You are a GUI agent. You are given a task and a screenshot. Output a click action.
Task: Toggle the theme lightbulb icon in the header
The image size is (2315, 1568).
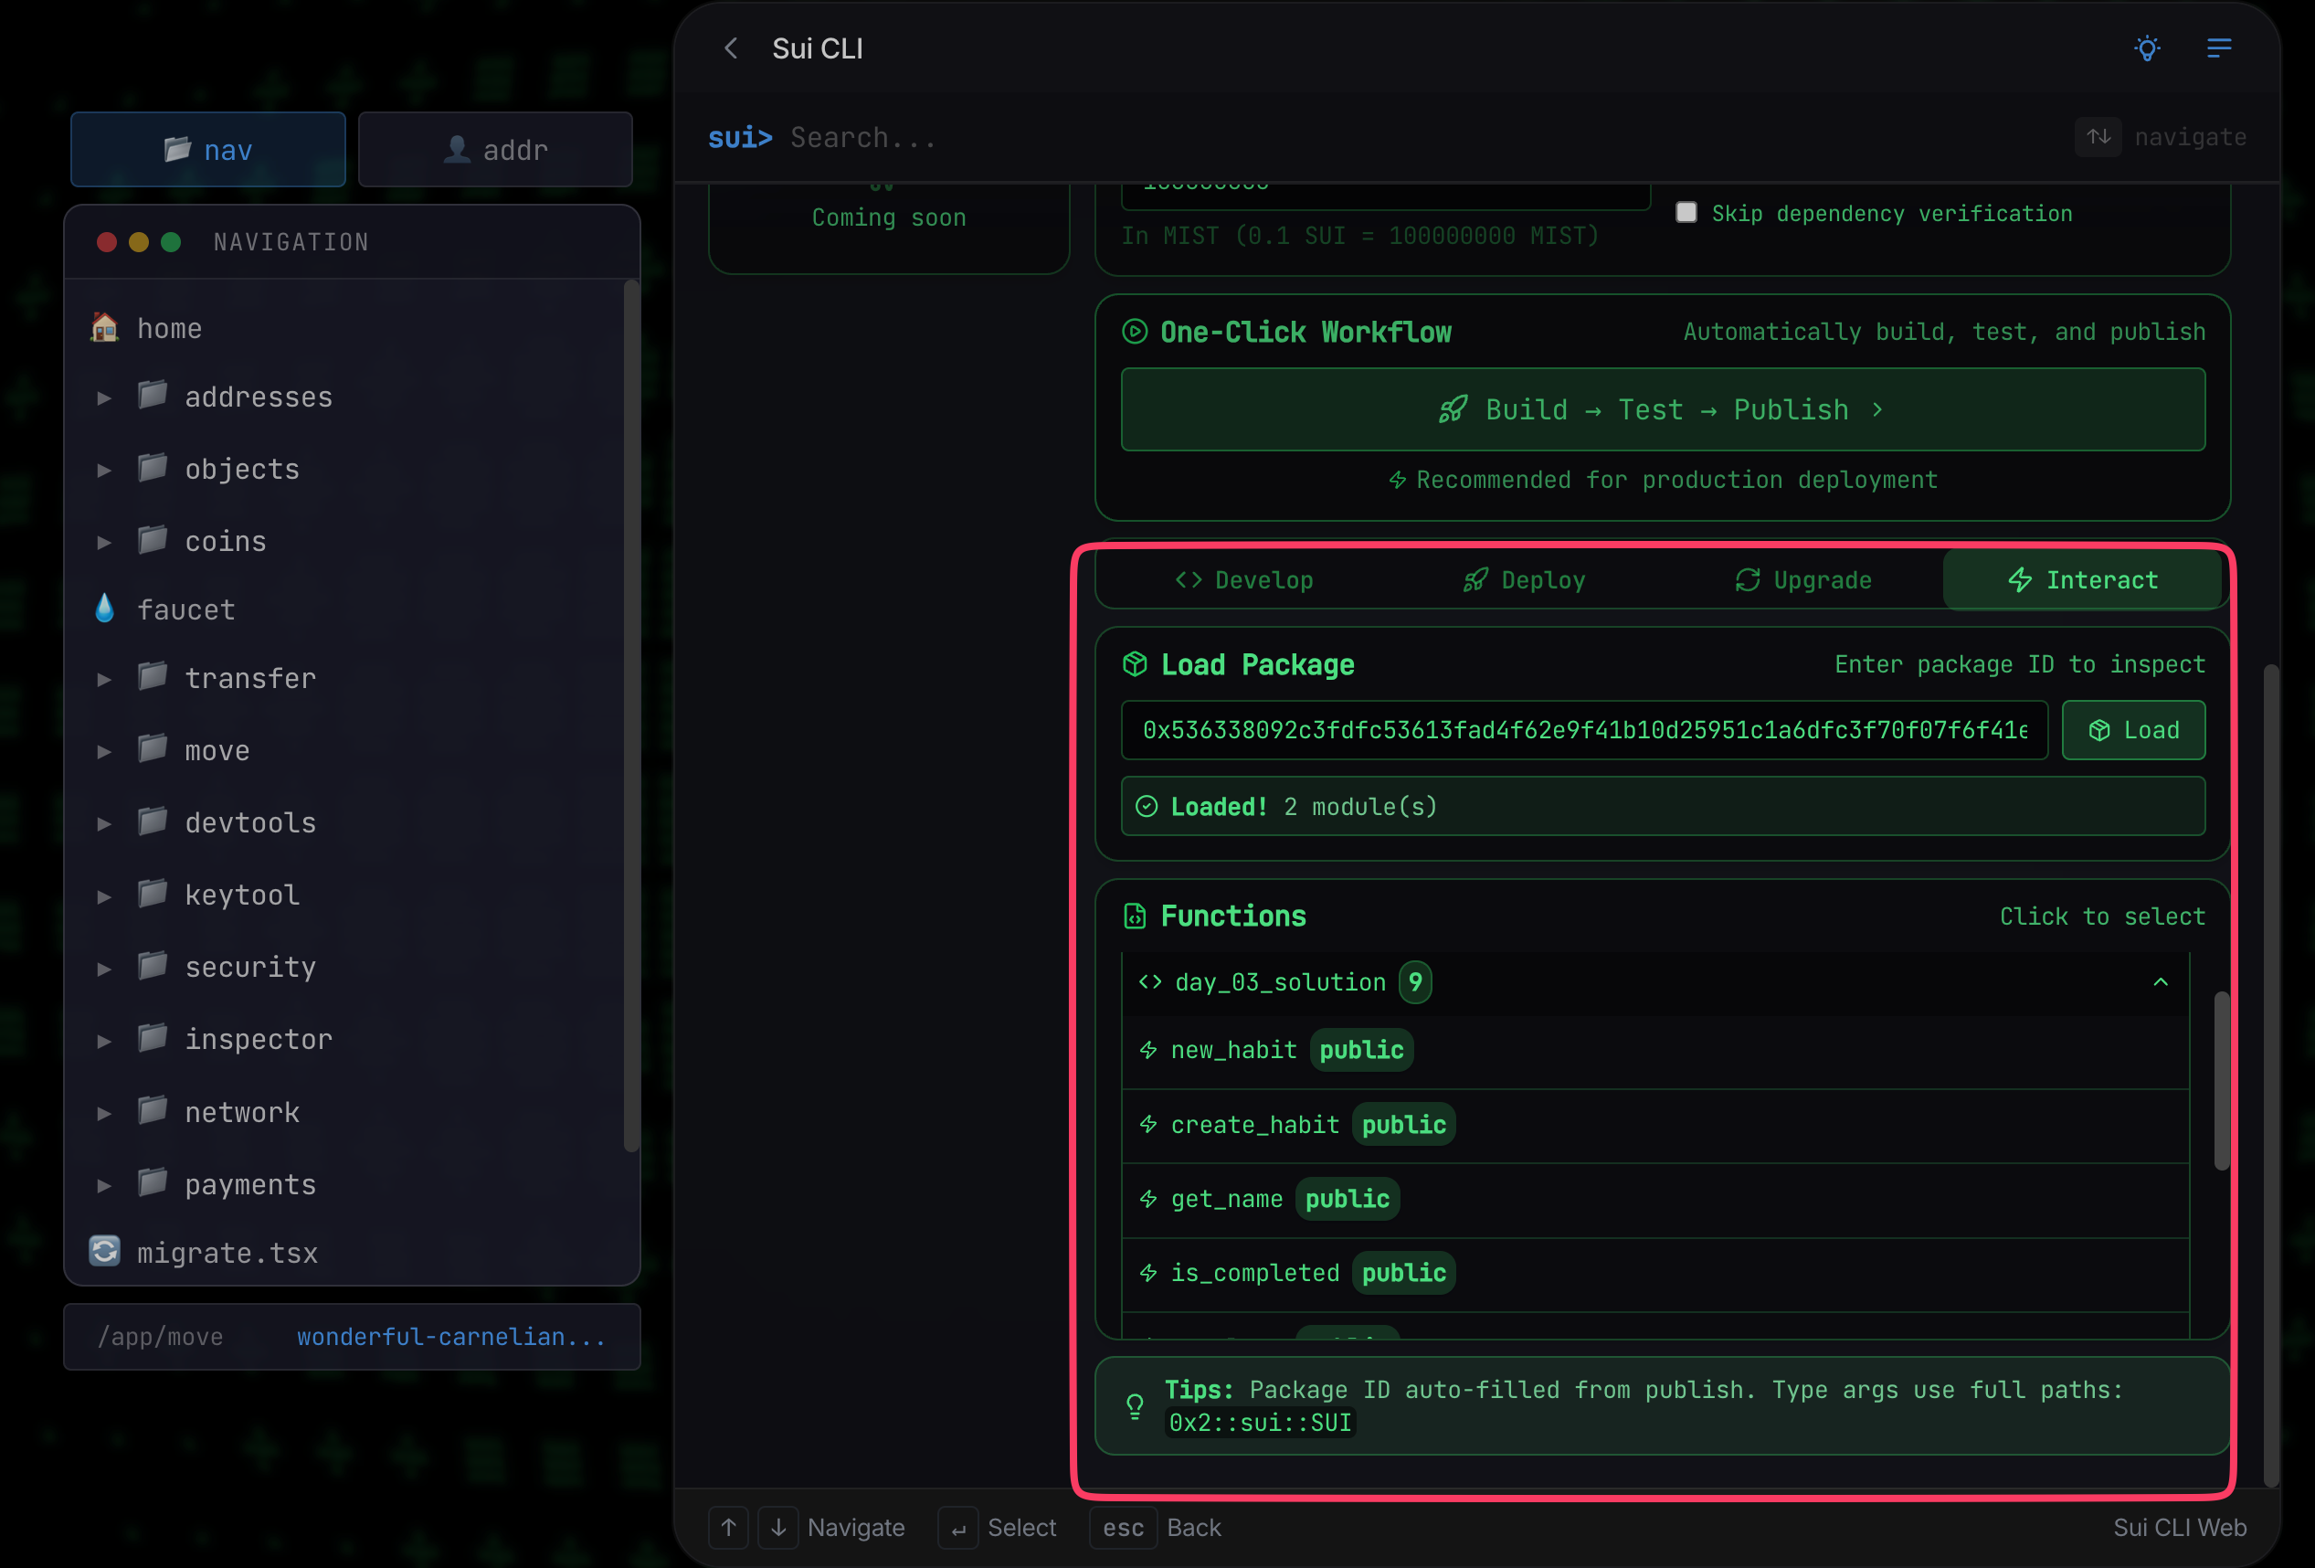[2148, 48]
